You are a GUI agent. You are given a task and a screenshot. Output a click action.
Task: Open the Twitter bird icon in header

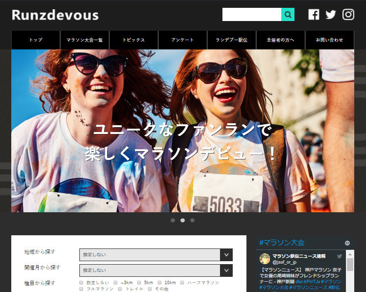(x=331, y=15)
